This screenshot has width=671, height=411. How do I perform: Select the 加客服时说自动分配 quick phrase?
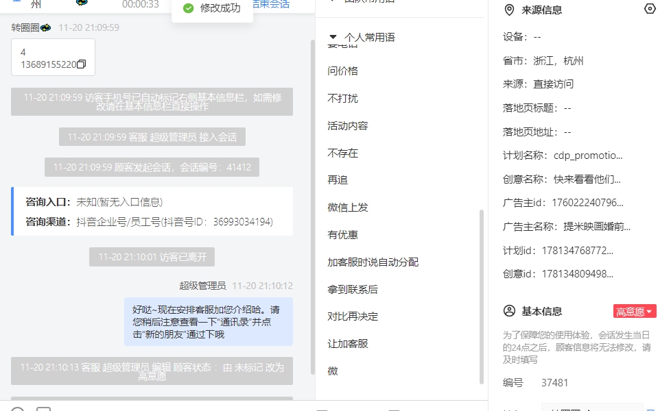373,262
